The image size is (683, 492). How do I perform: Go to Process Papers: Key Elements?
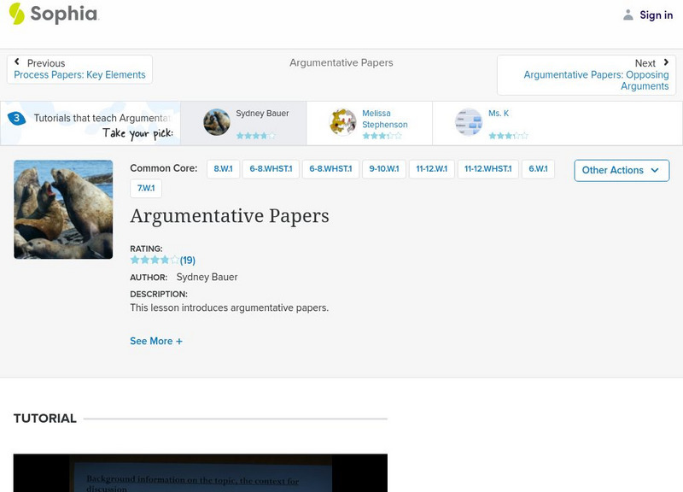point(79,74)
